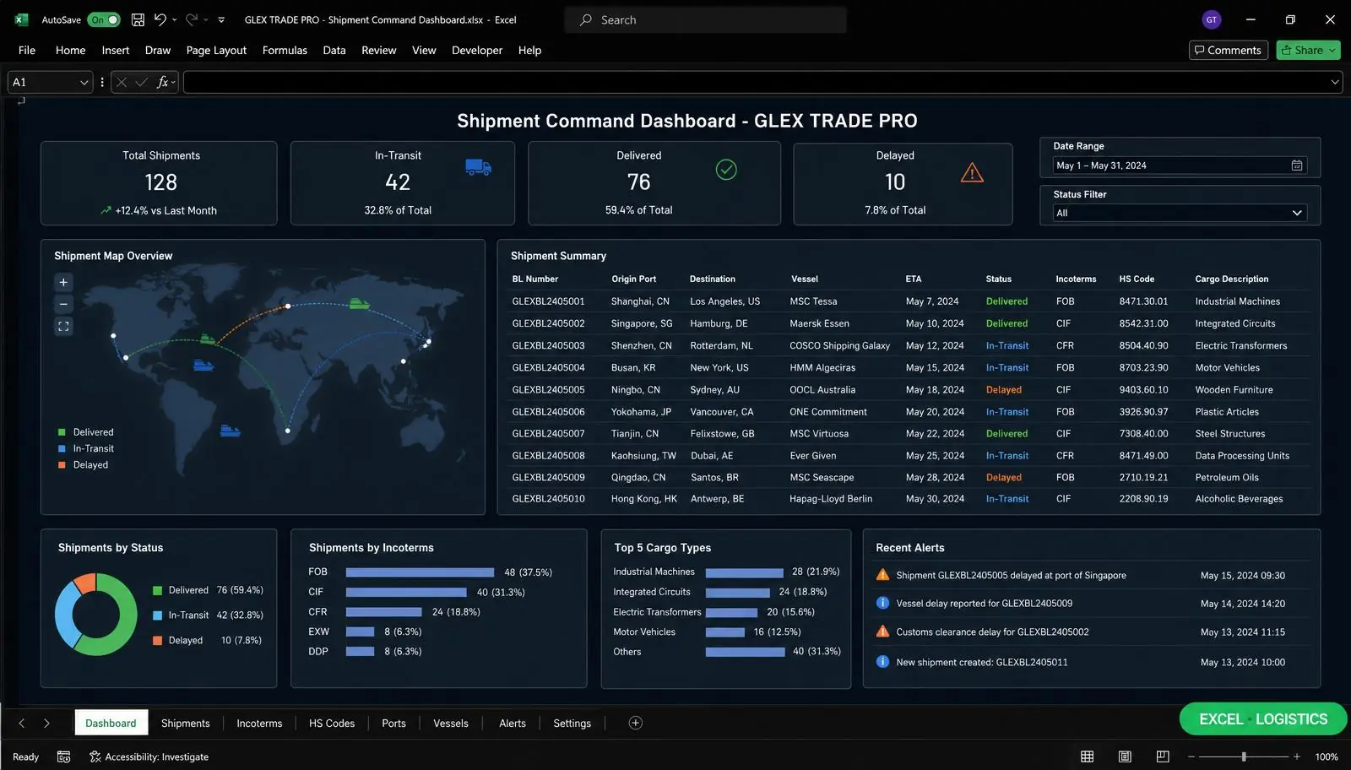Open Customize Quick Access Toolbar menu
The width and height of the screenshot is (1351, 770).
click(x=221, y=19)
